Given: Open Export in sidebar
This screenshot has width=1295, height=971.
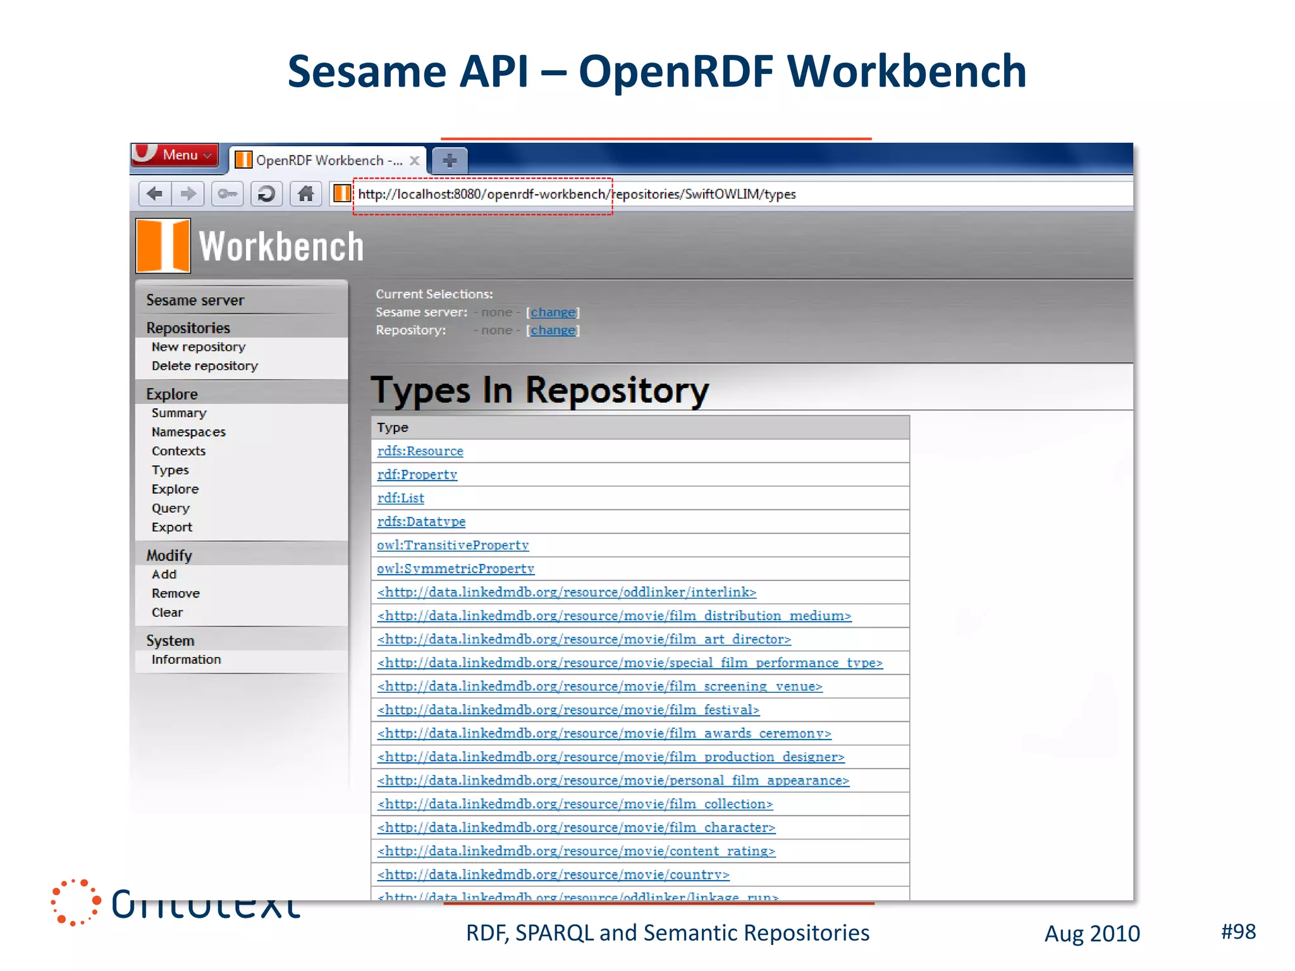Looking at the screenshot, I should (171, 527).
